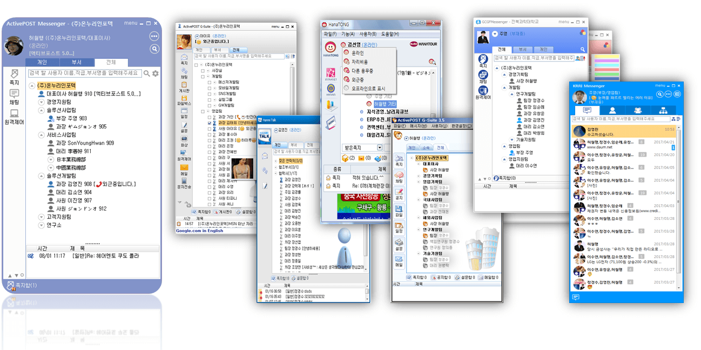Open 파일(F) menu in HanaTONG
The image size is (701, 350).
tap(330, 33)
